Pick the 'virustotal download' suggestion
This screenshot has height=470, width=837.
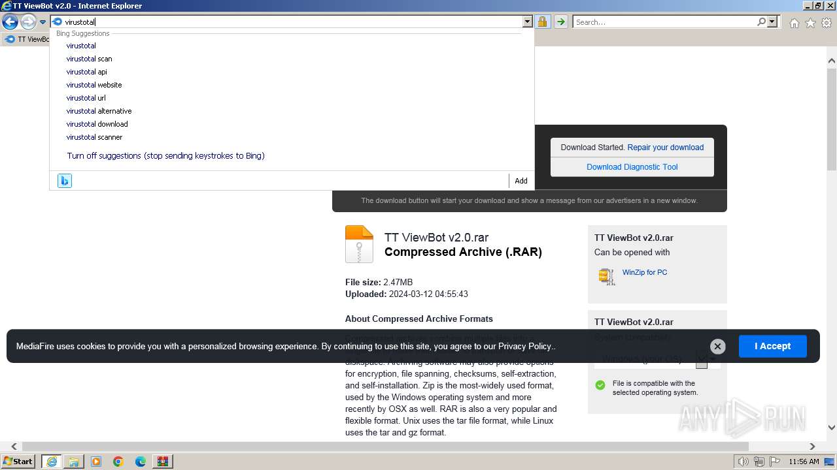pyautogui.click(x=97, y=124)
